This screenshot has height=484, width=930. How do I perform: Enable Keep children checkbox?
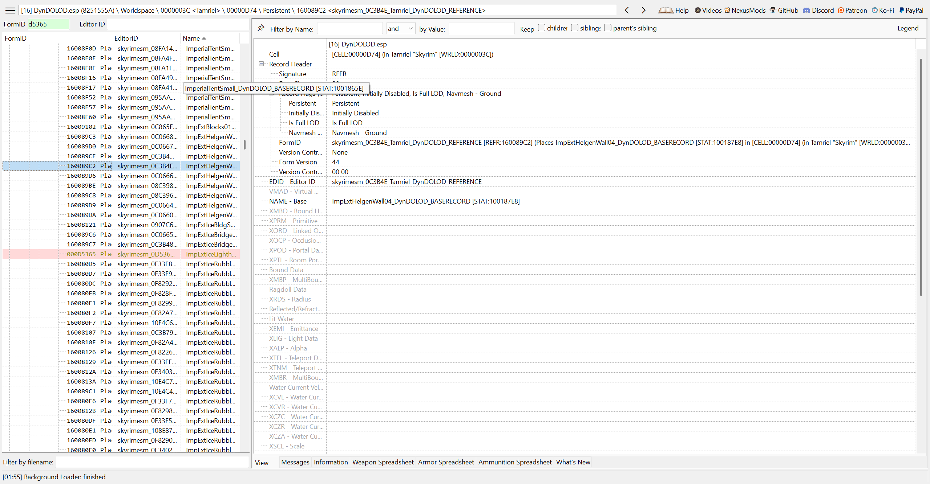(x=542, y=28)
